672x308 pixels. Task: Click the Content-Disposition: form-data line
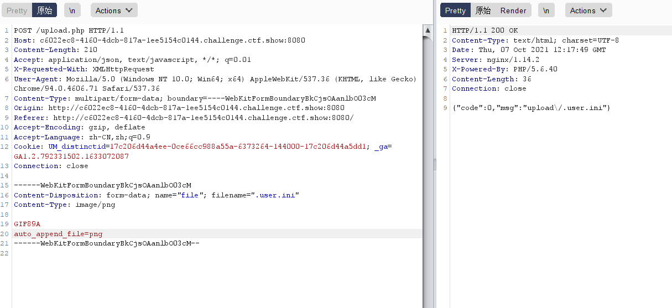pos(156,195)
